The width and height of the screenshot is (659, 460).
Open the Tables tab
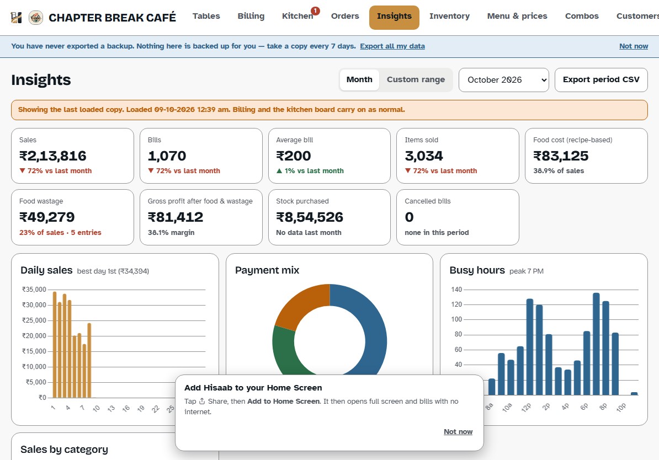pos(206,16)
